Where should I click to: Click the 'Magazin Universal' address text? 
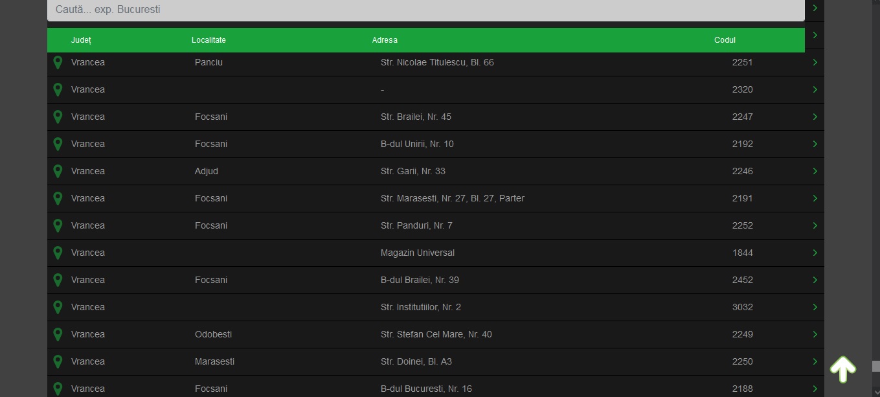418,253
